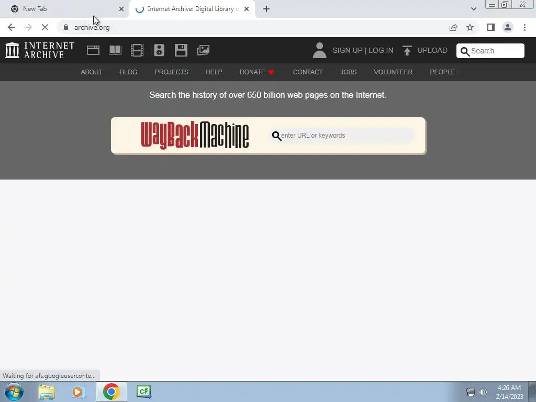Viewport: 536px width, 402px height.
Task: Open Chrome's three-dot menu
Action: (x=524, y=27)
